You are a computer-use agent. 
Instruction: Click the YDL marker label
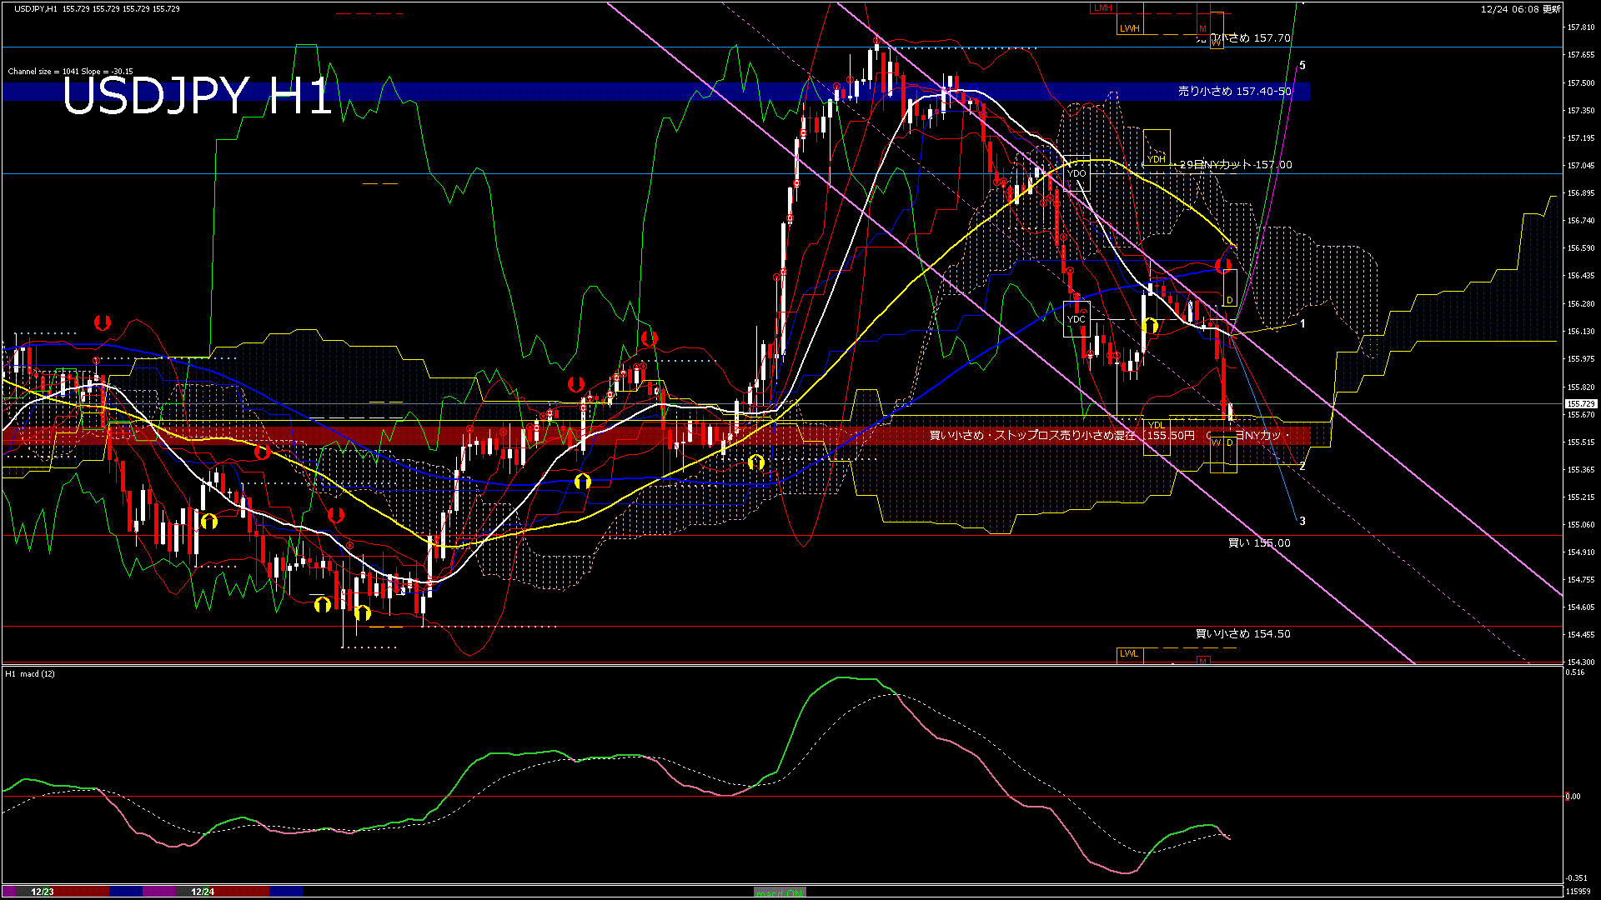click(1156, 425)
